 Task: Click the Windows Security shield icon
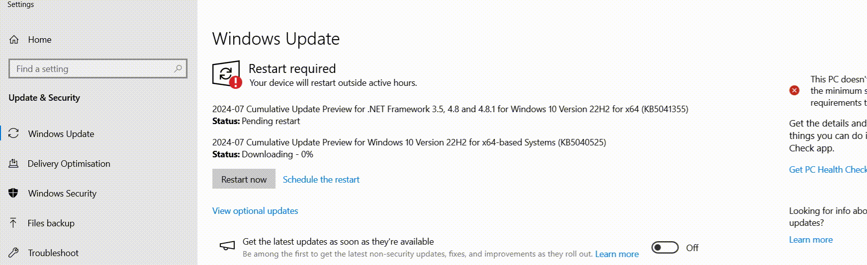pyautogui.click(x=13, y=193)
